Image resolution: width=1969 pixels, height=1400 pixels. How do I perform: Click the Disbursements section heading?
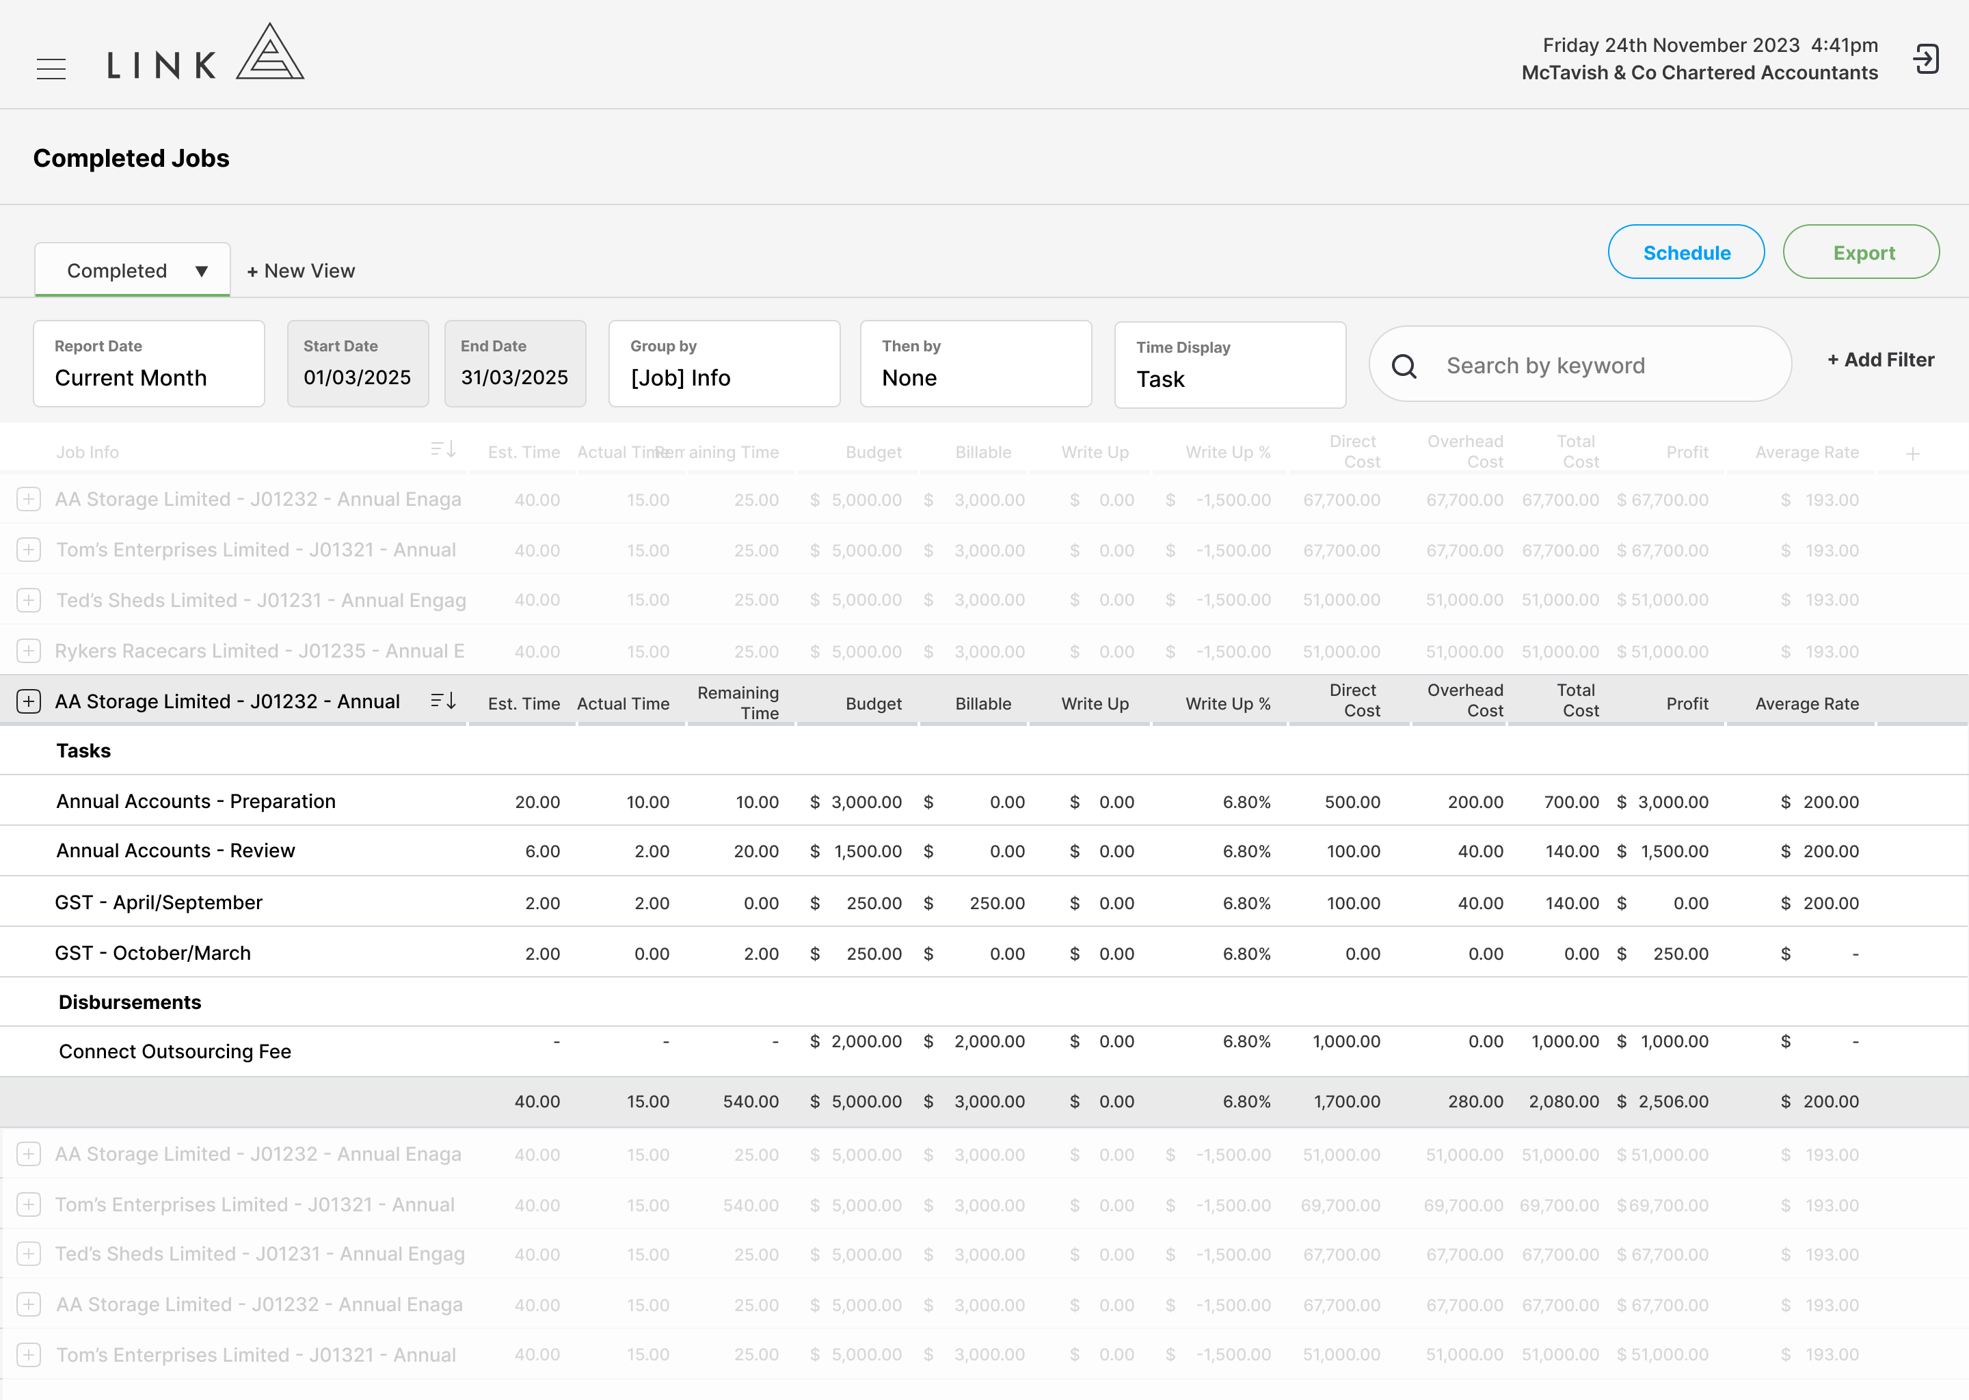coord(130,1001)
